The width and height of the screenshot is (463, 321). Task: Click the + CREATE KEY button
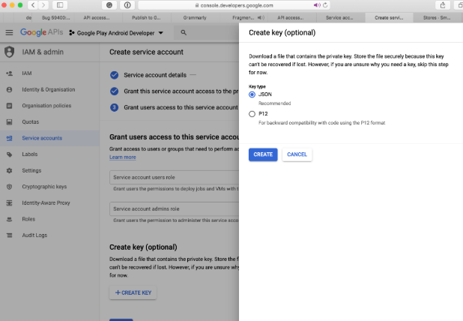133,292
